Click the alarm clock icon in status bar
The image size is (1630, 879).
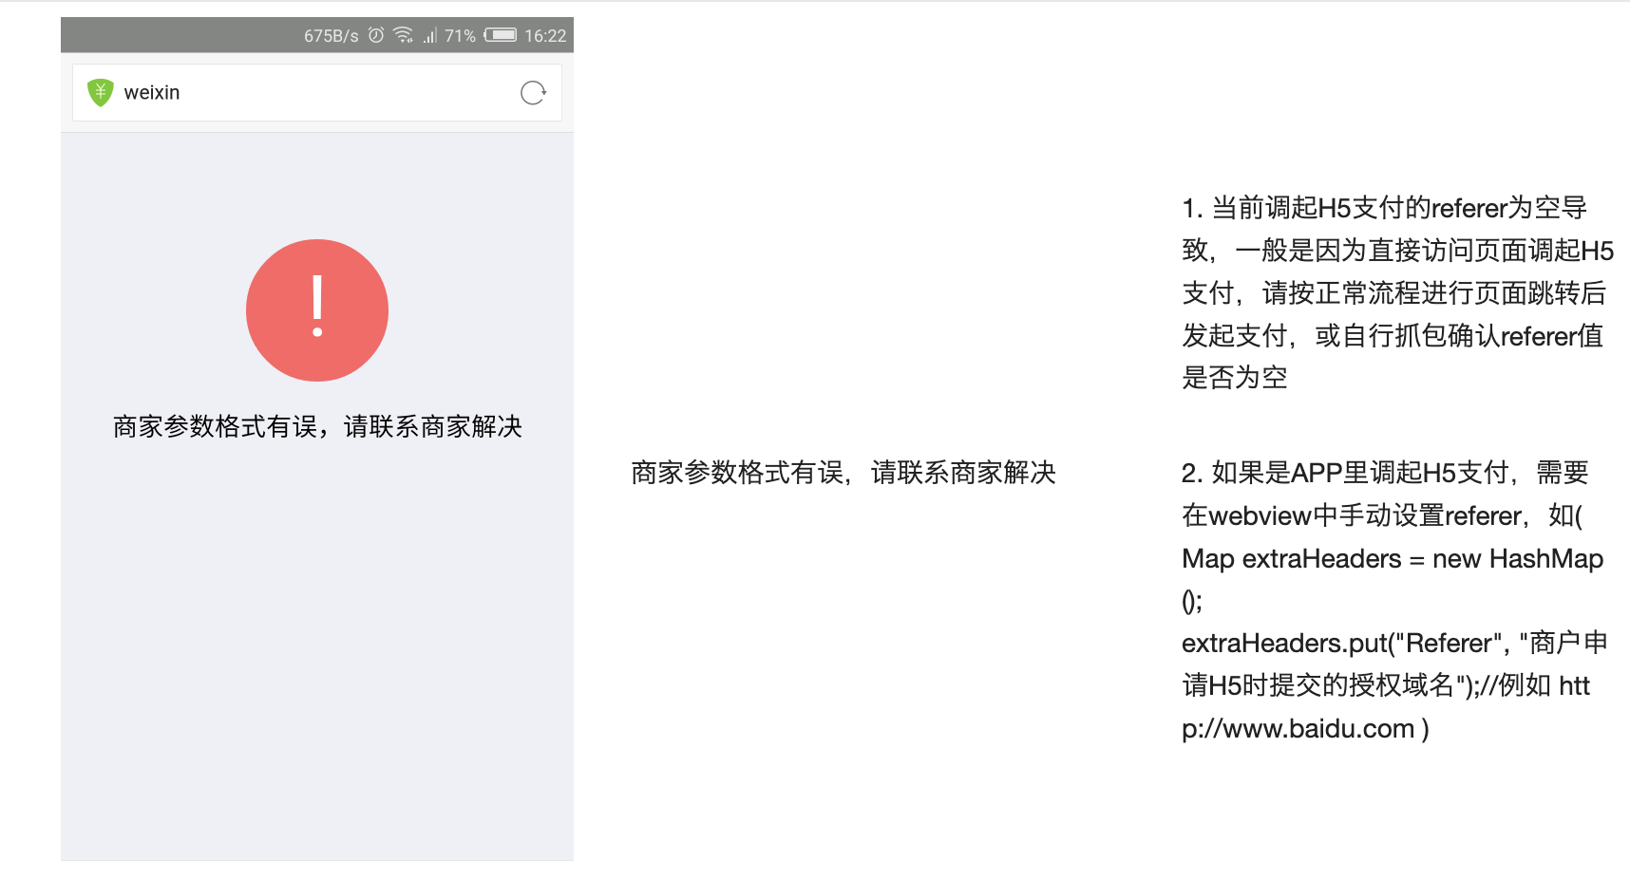pyautogui.click(x=376, y=35)
